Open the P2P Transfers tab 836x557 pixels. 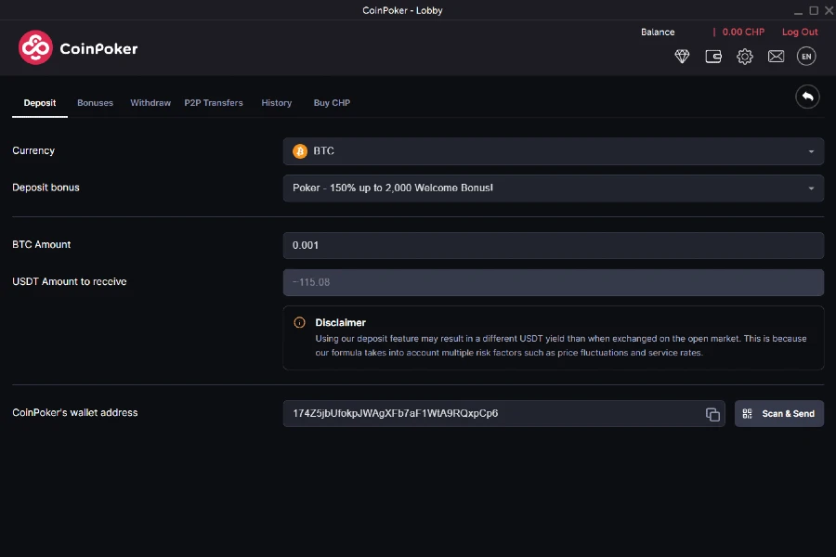(x=214, y=102)
